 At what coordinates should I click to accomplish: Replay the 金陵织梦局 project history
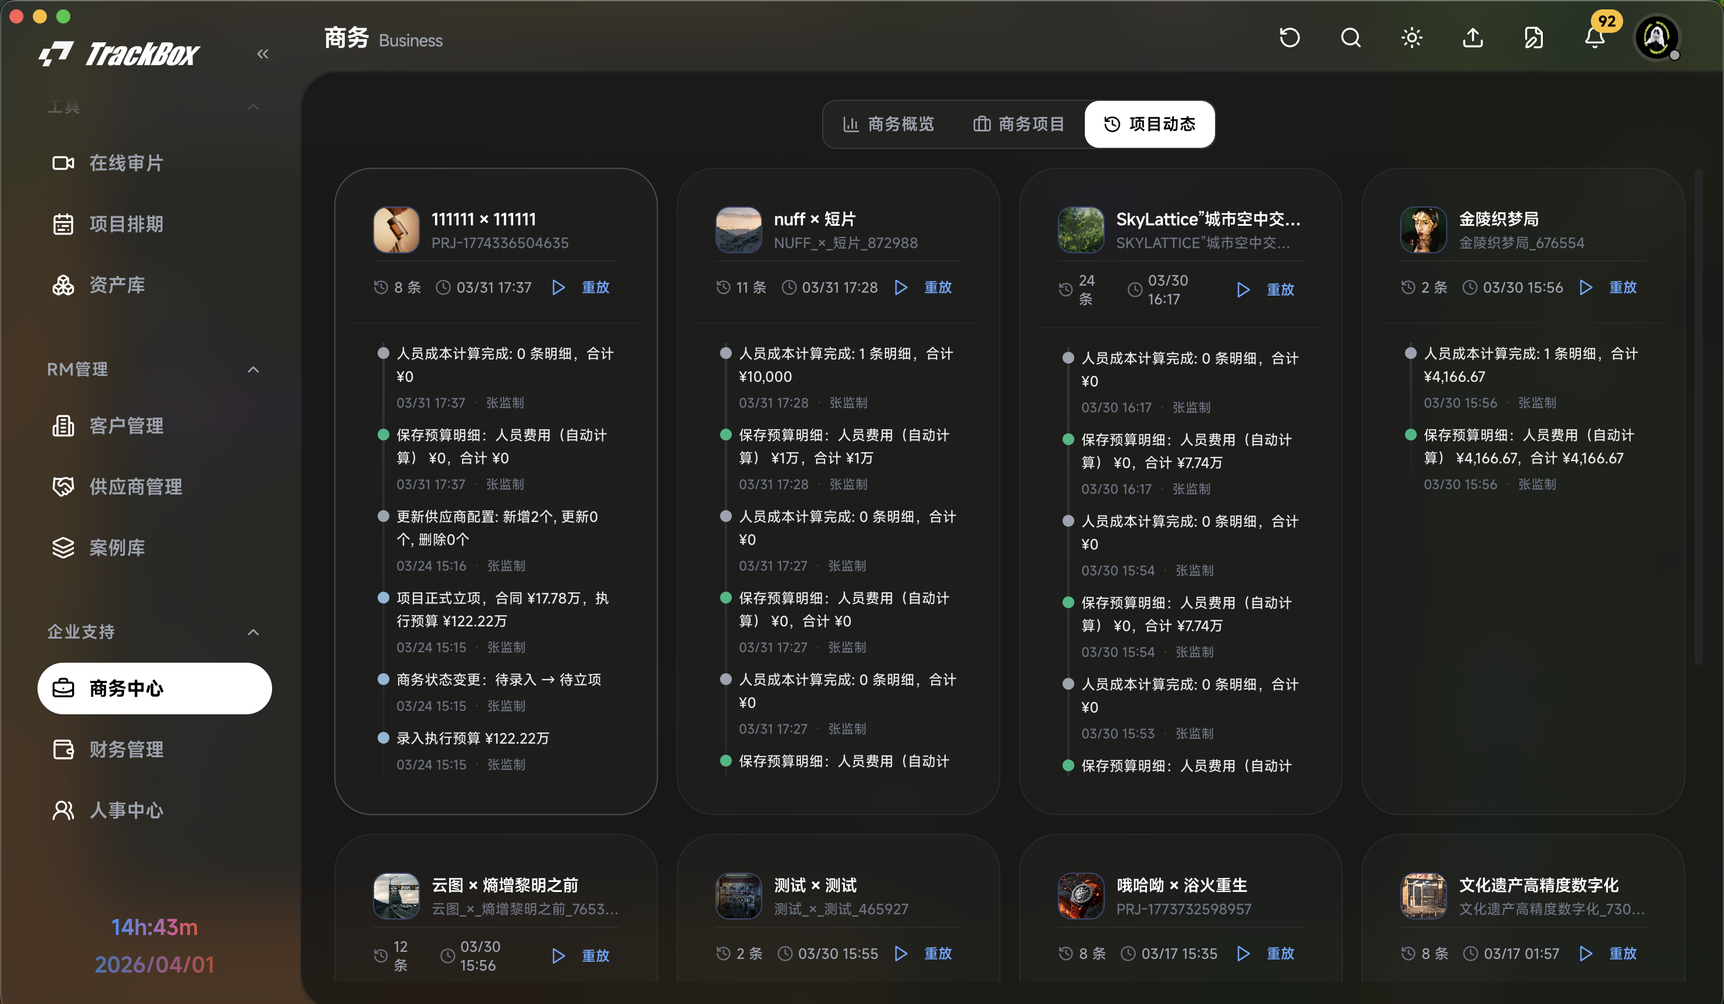click(1608, 287)
